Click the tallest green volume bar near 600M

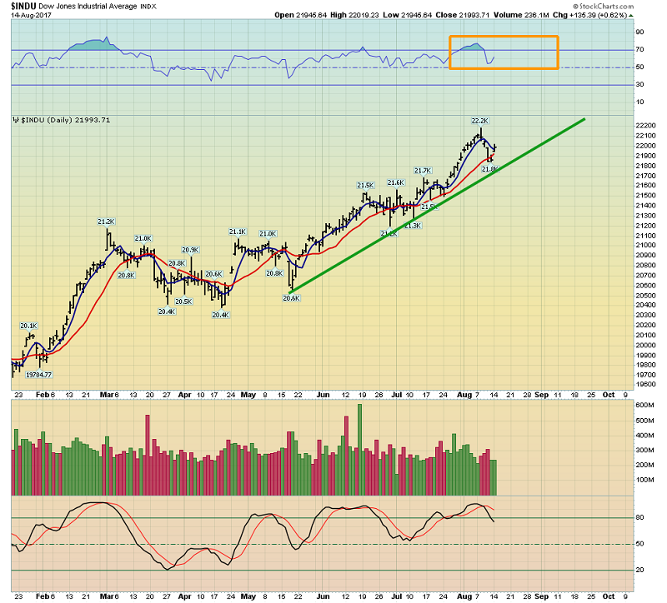coord(360,450)
